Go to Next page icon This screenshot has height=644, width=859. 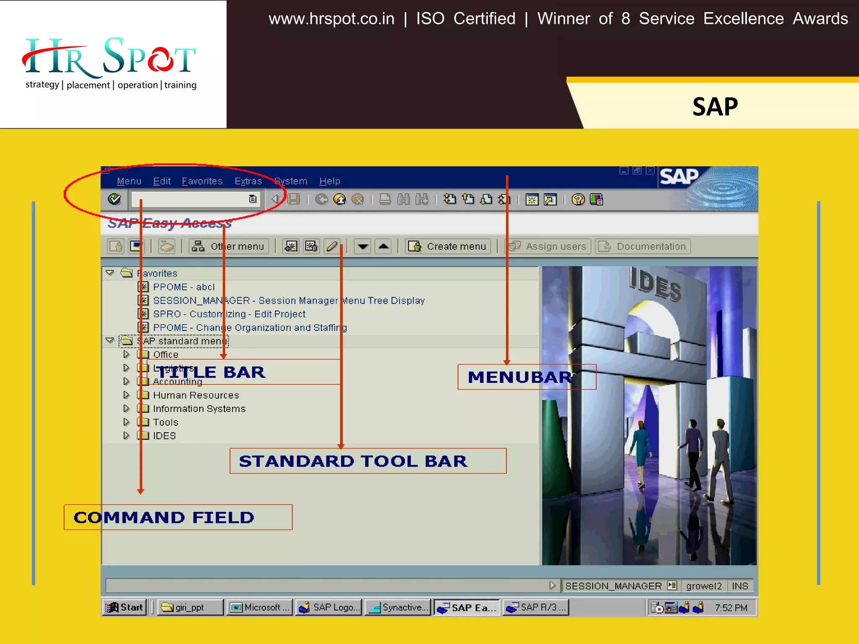[486, 199]
